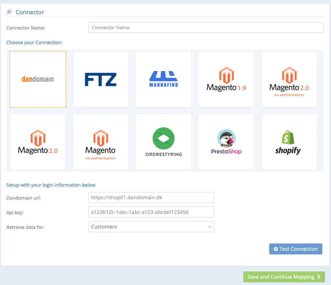Click the Retrieve data for label

(x=25, y=227)
